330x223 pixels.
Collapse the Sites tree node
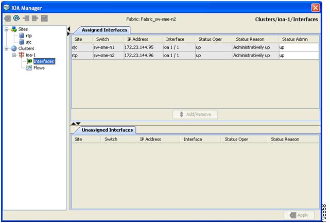7,29
